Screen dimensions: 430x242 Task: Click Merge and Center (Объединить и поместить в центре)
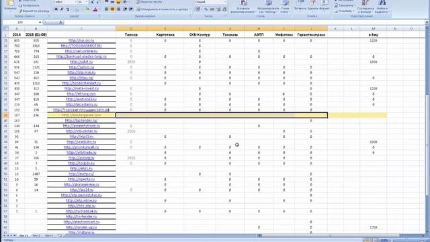tap(163, 9)
